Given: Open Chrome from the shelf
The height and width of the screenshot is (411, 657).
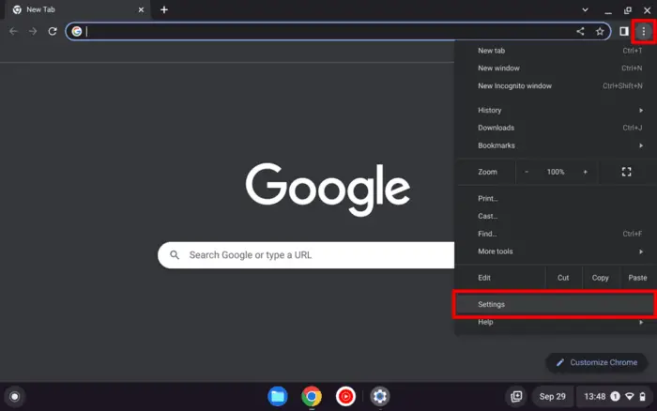Looking at the screenshot, I should click(x=312, y=396).
